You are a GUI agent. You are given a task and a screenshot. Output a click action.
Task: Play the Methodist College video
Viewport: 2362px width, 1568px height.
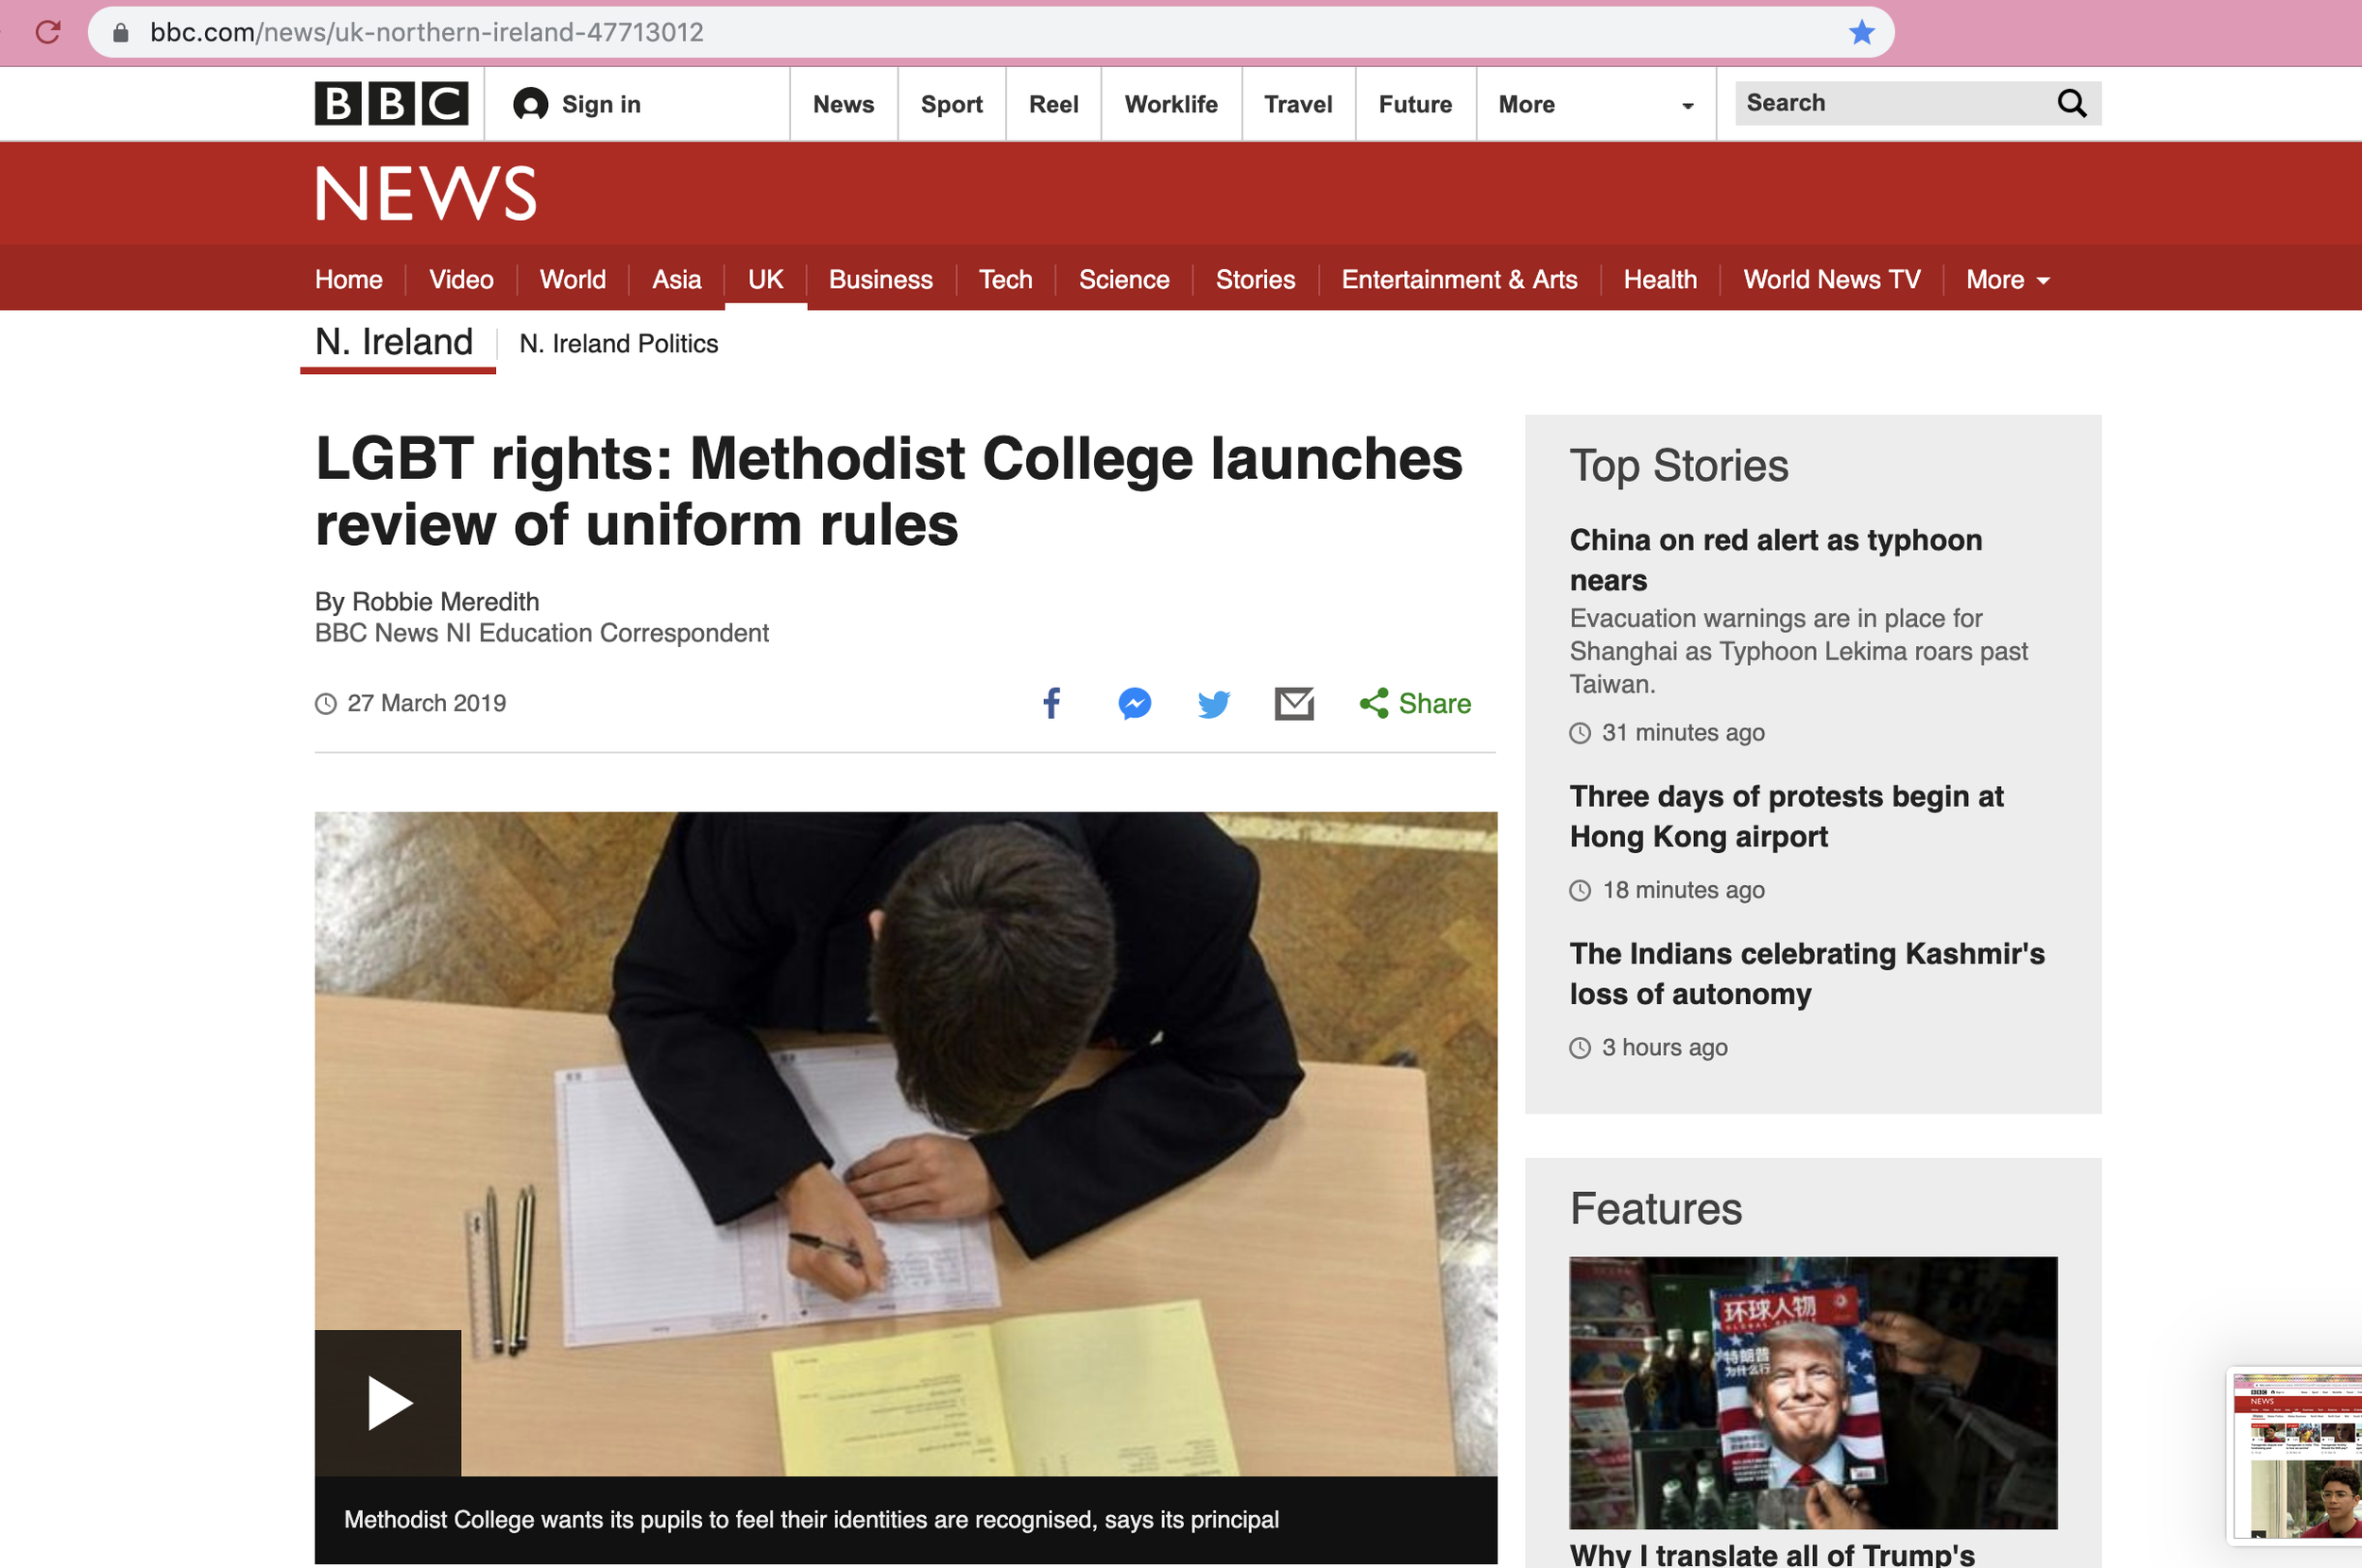[x=388, y=1403]
